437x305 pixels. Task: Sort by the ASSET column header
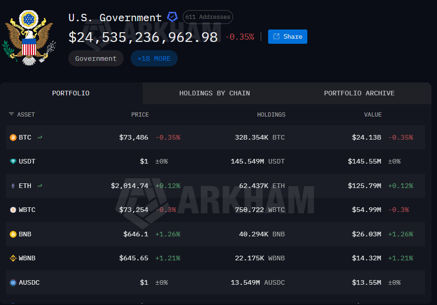coord(26,115)
